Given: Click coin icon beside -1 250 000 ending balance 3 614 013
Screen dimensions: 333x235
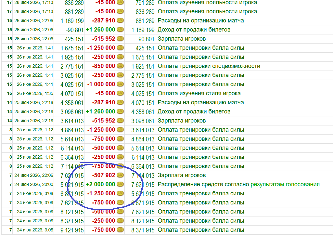Looking at the screenshot, I should pyautogui.click(x=120, y=130).
